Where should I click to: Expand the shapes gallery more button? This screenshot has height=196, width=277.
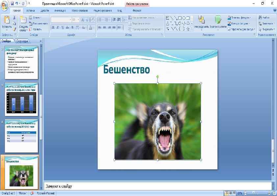click(x=192, y=29)
